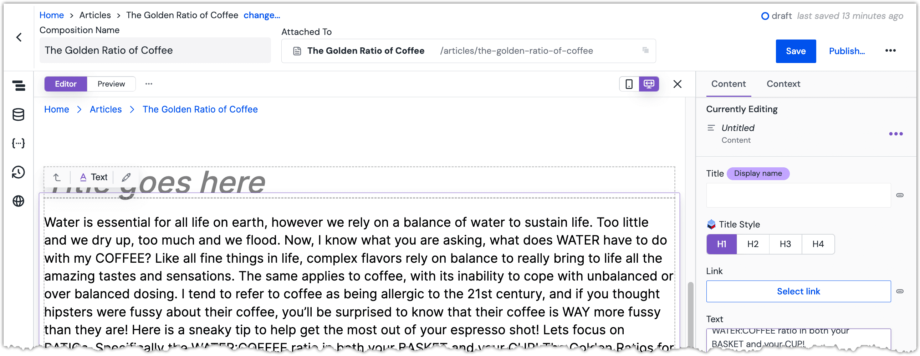Select parent component up-arrow icon
The width and height of the screenshot is (920, 356).
click(x=57, y=177)
